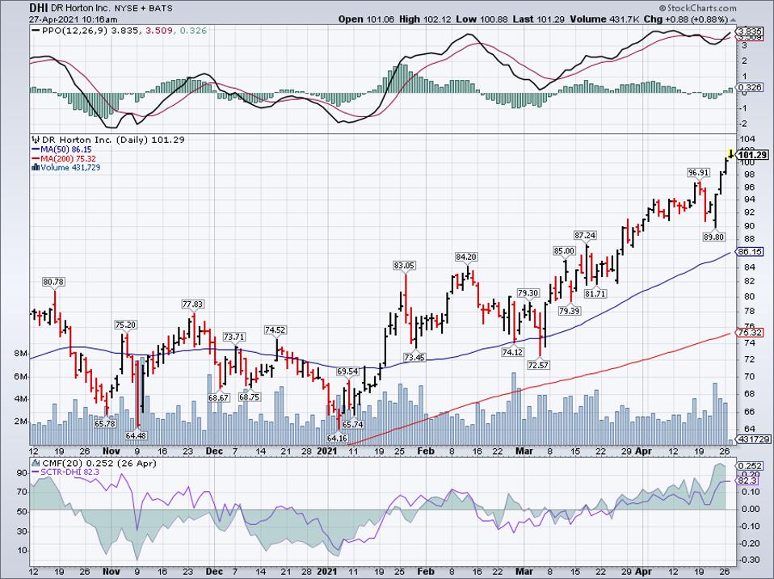Click the 74.12 low price annotation
Viewport: 774px width, 579px height.
pos(513,353)
